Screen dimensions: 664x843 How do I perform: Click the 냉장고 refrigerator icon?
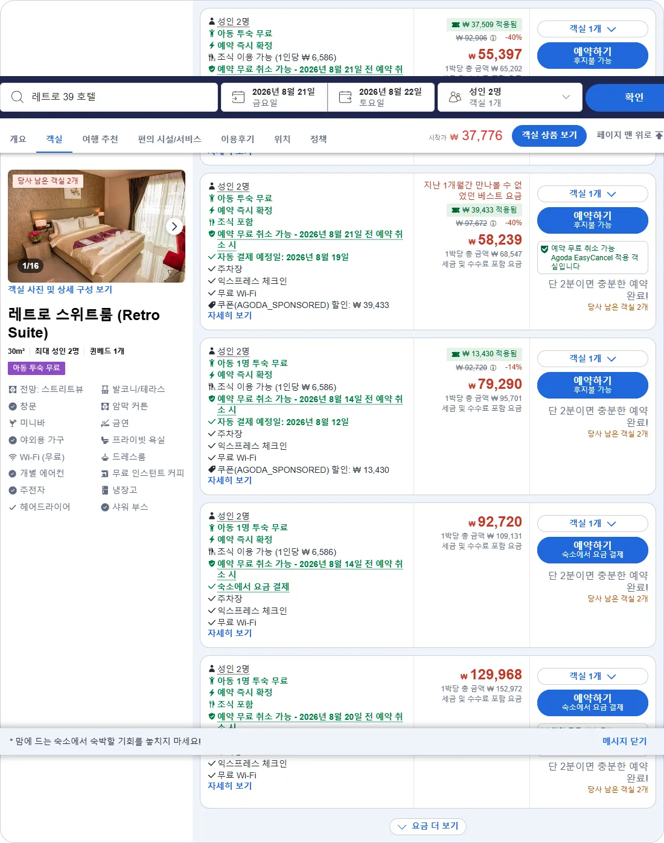105,490
